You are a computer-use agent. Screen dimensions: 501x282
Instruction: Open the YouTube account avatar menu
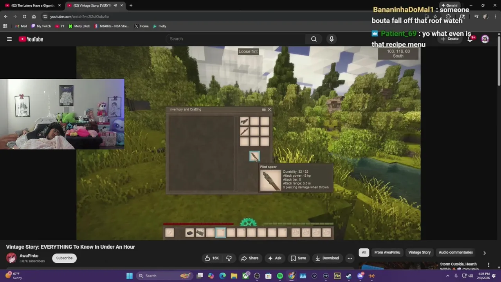pyautogui.click(x=485, y=39)
